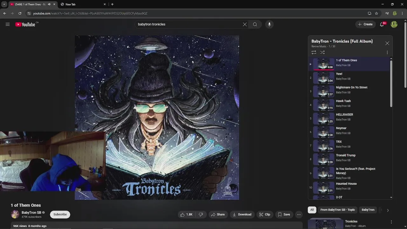Open the account avatar menu
Viewport: 407px width, 229px height.
point(394,24)
